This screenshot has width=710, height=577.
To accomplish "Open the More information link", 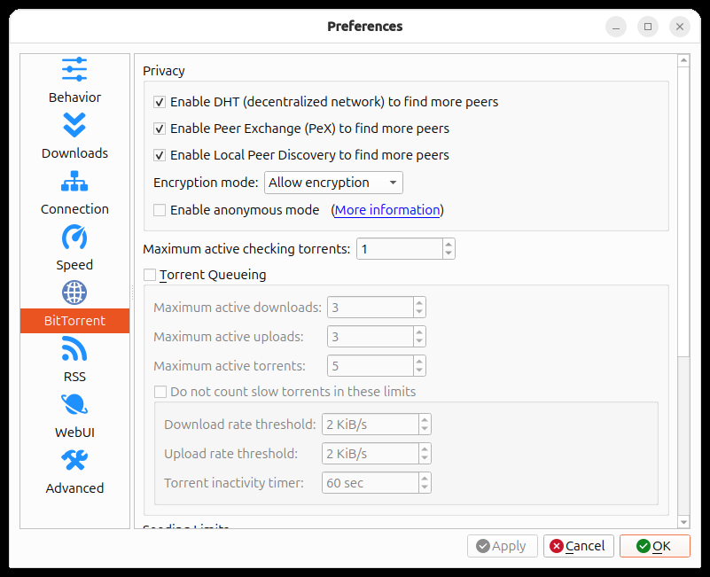I will click(387, 210).
